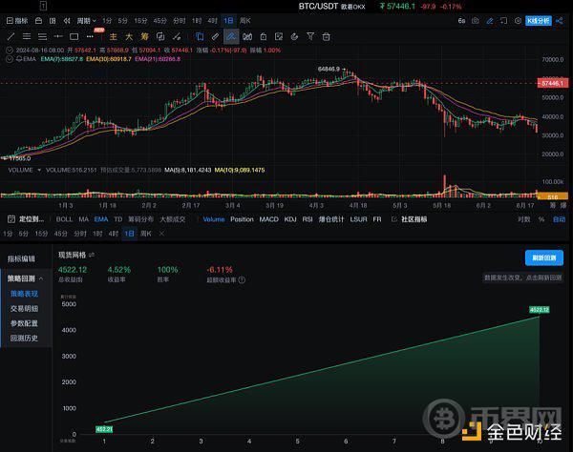This screenshot has width=573, height=452.
Task: Open 指标编辑 in the sidebar
Action: pyautogui.click(x=21, y=259)
